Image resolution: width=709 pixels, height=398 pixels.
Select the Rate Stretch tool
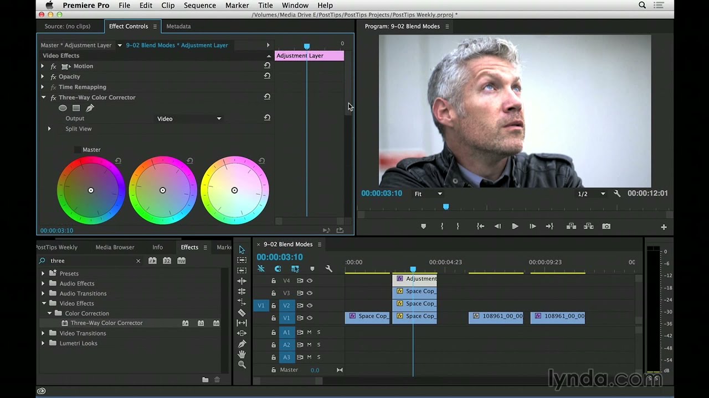[242, 302]
